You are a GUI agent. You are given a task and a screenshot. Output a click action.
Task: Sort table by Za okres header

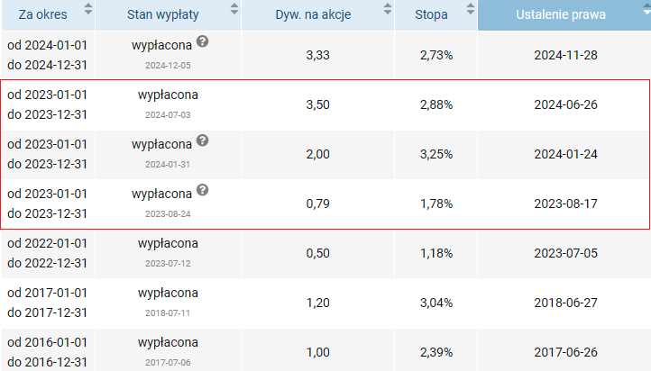click(42, 14)
